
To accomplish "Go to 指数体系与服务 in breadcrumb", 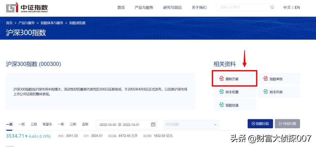I will click(x=52, y=23).
